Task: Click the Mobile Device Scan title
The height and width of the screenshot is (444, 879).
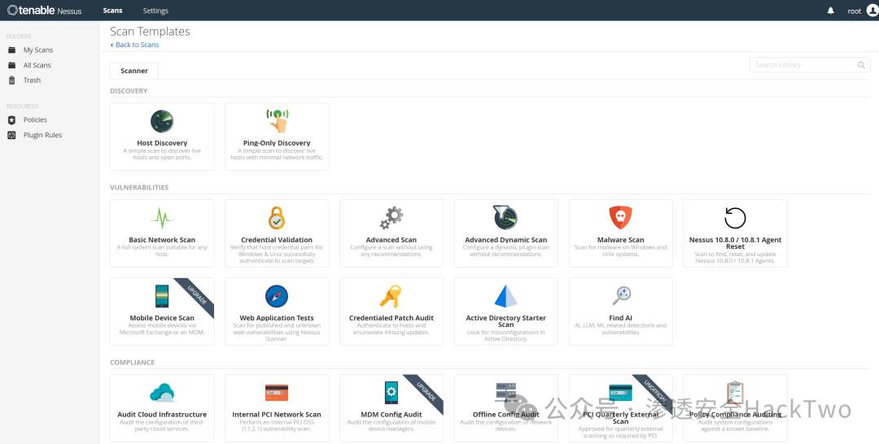Action: coord(162,318)
